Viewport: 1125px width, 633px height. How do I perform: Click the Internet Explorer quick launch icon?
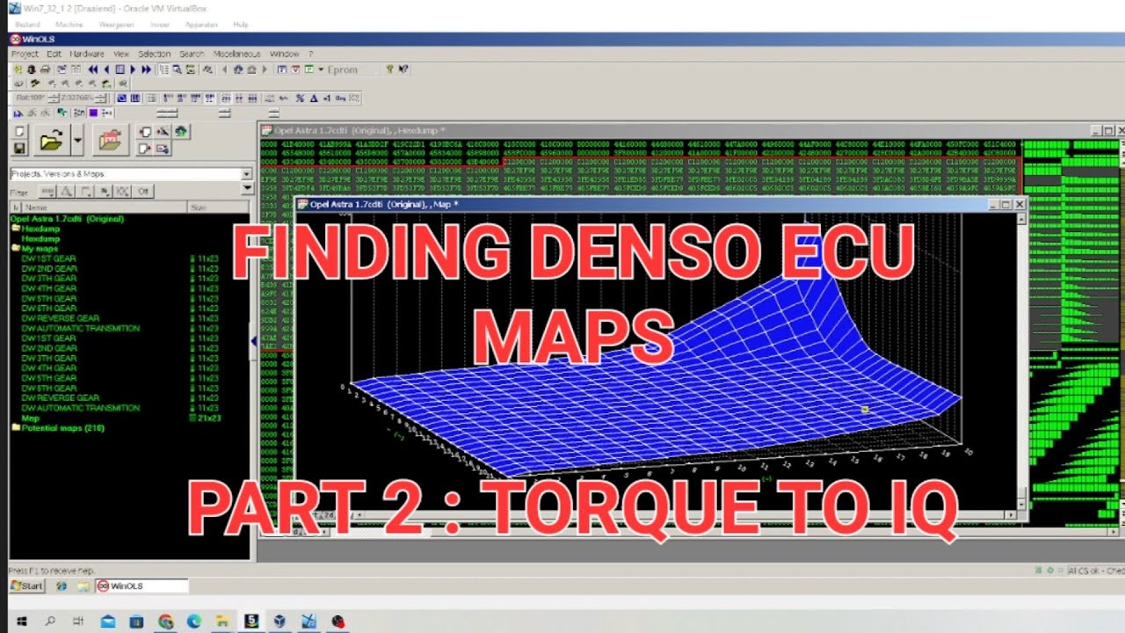(62, 586)
